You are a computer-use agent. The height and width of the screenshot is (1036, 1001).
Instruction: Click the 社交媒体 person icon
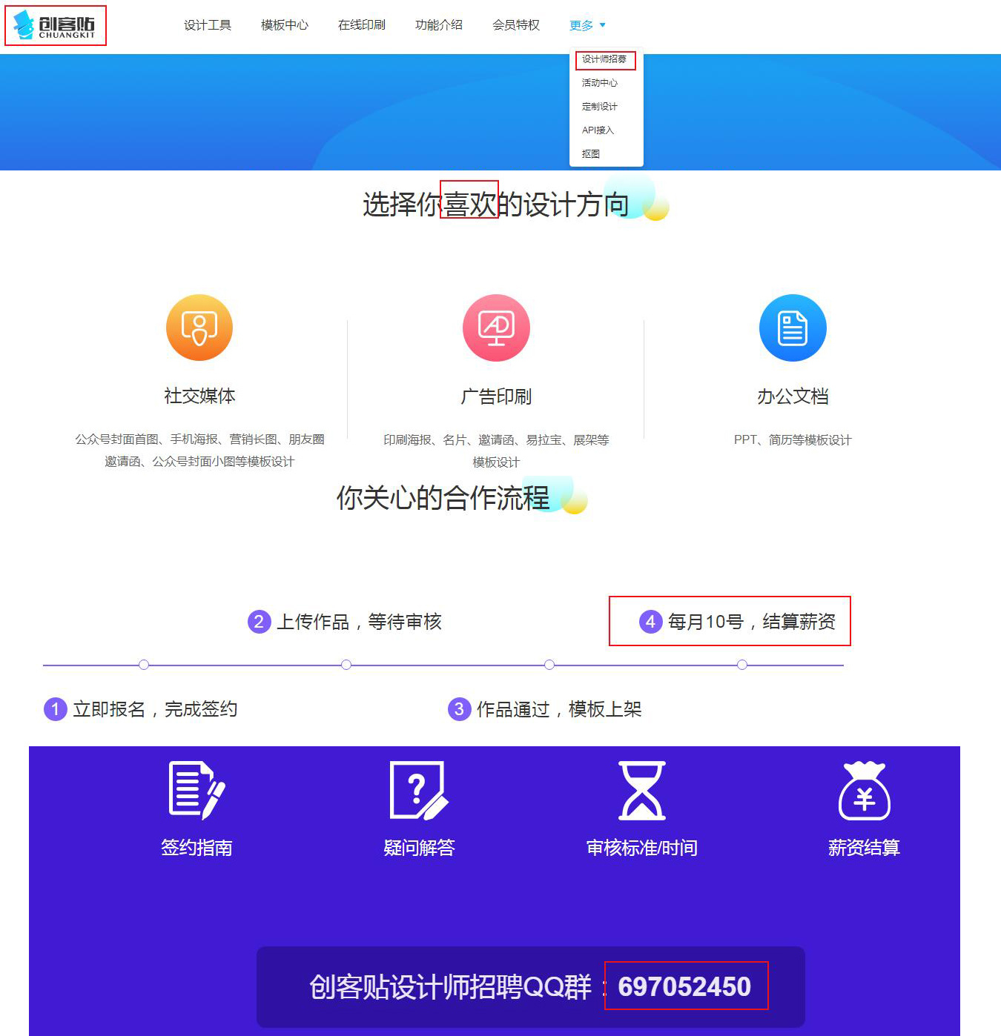pos(199,328)
